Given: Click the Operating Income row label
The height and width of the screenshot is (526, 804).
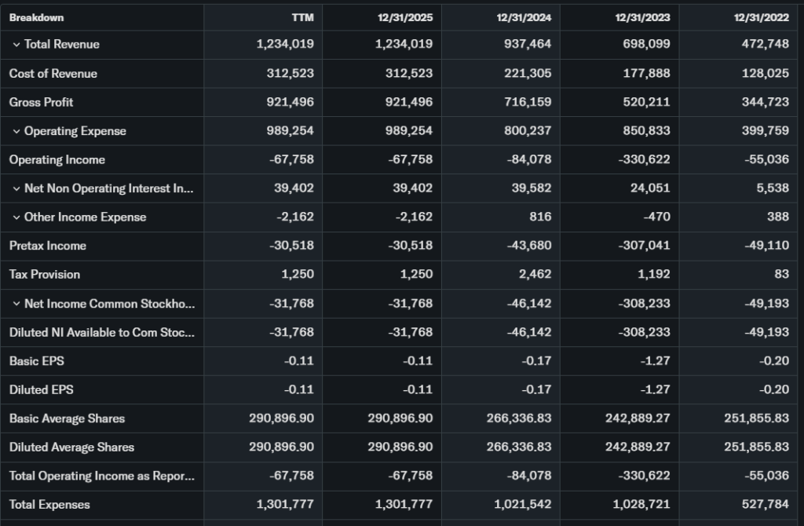Looking at the screenshot, I should click(57, 159).
